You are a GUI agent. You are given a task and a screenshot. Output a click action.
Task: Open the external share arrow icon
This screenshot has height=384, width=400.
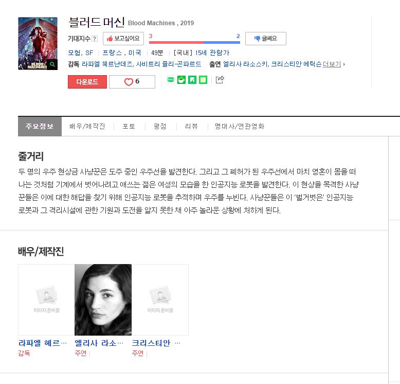tap(220, 80)
